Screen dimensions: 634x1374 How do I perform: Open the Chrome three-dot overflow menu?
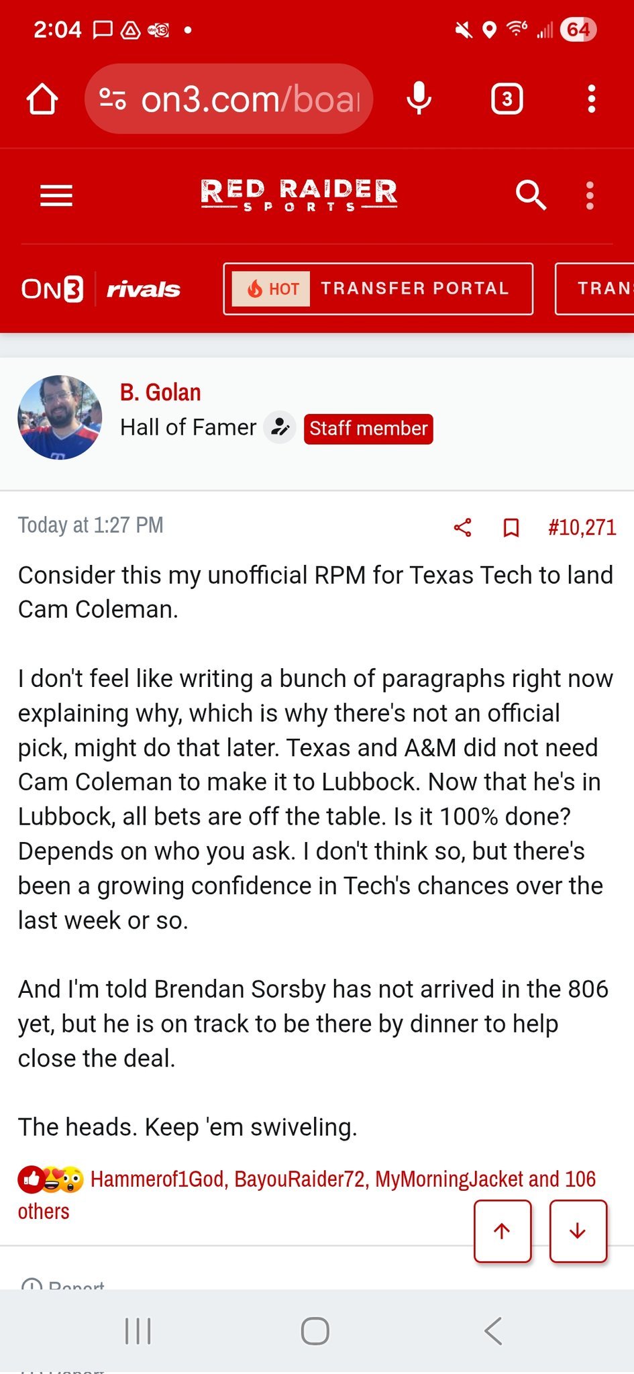(591, 99)
